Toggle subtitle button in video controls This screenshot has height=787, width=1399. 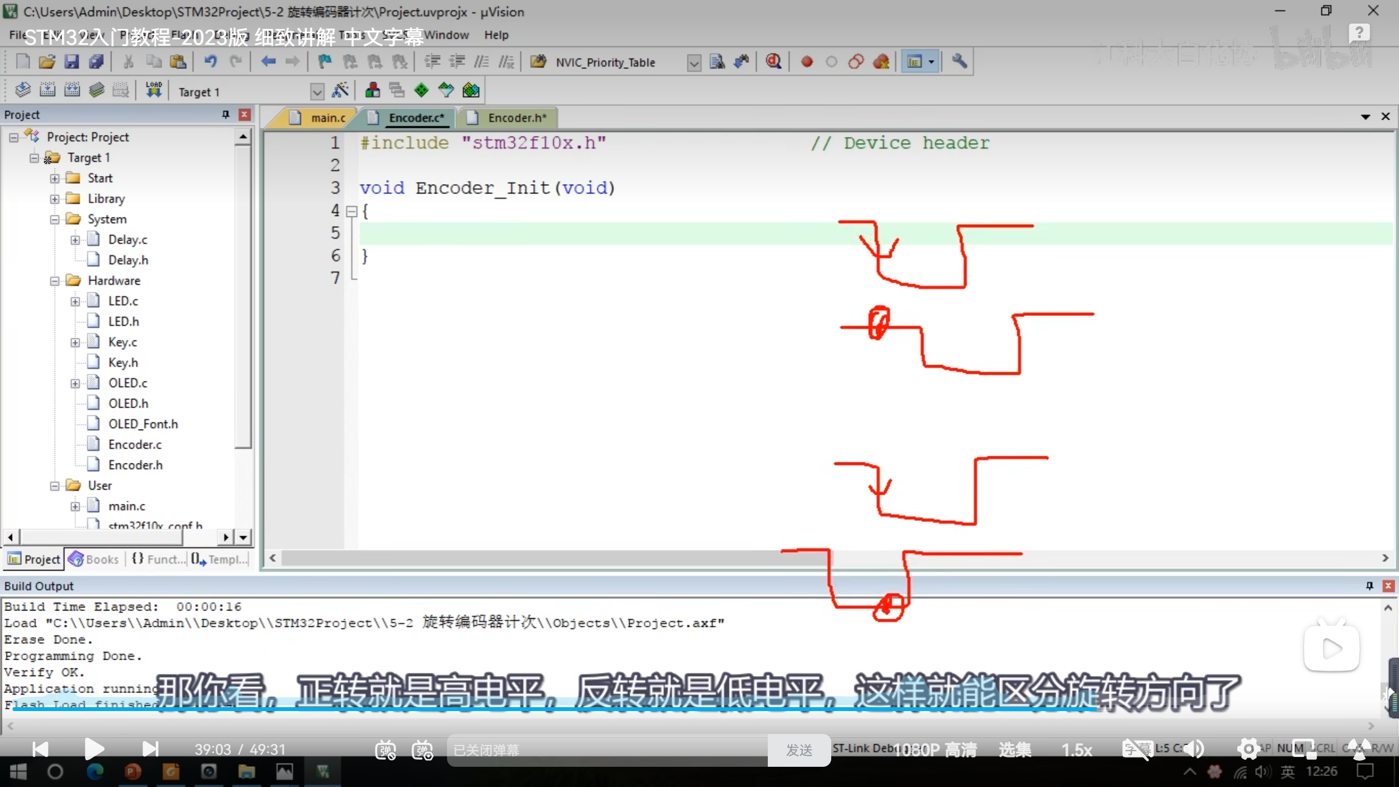point(1137,749)
